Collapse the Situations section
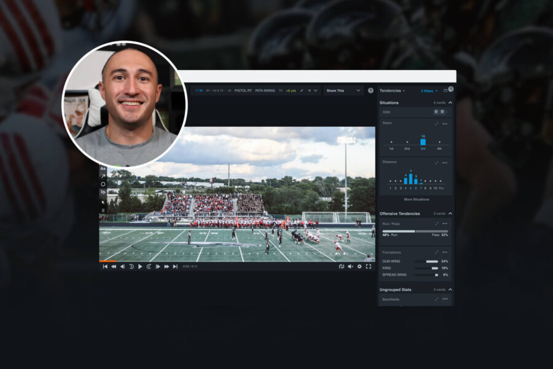The width and height of the screenshot is (553, 369). (x=450, y=103)
